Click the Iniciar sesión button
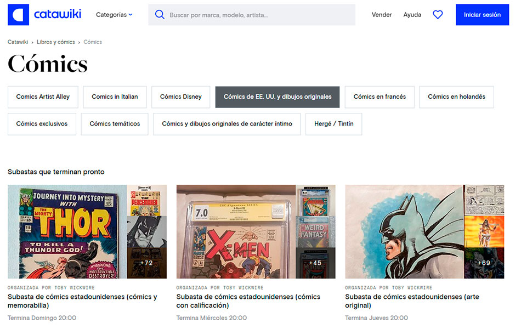This screenshot has width=521, height=329. 482,15
